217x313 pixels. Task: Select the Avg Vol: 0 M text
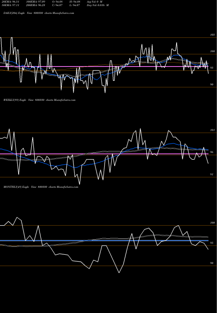[95, 2]
